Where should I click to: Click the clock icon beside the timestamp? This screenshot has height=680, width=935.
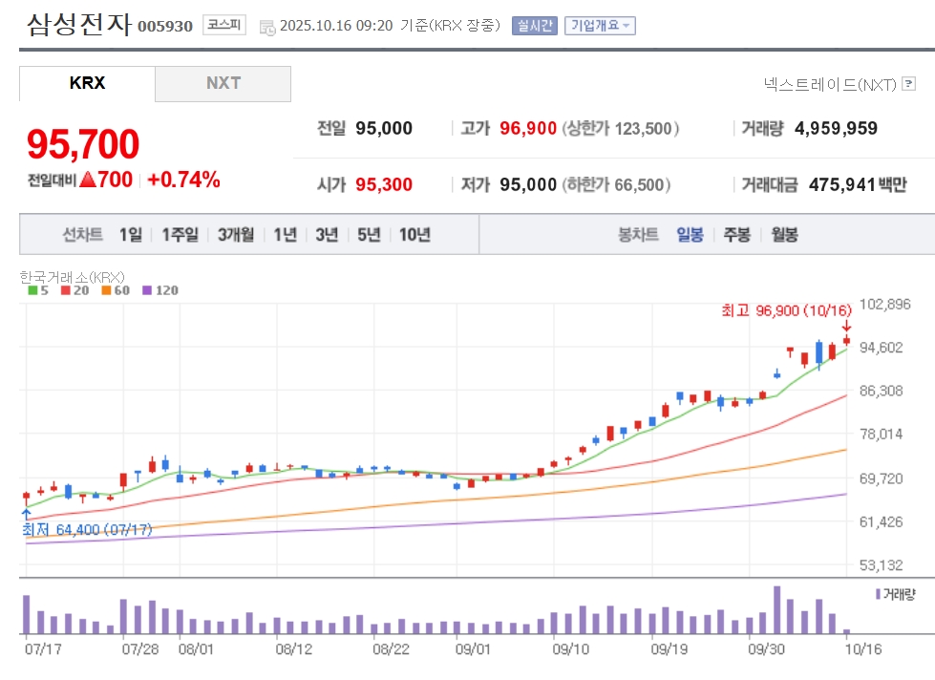(267, 27)
